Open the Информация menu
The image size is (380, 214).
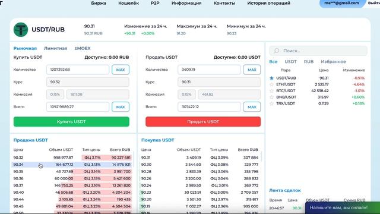click(x=186, y=3)
